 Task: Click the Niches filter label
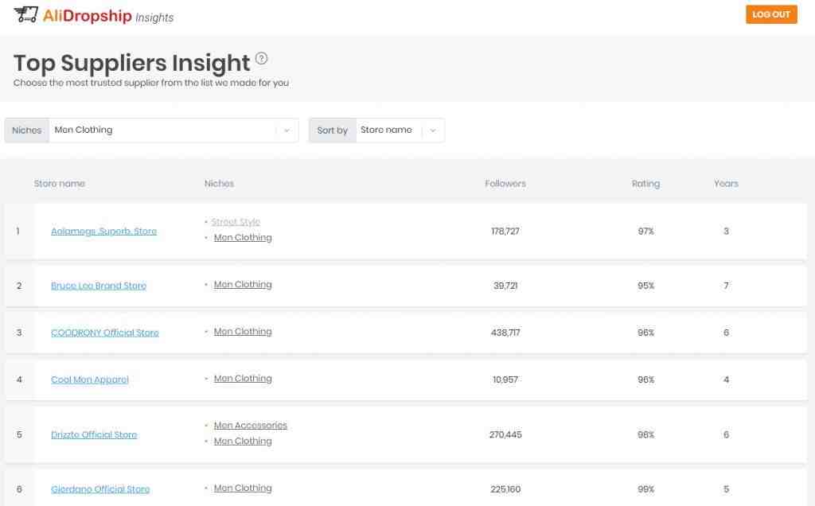coord(26,130)
